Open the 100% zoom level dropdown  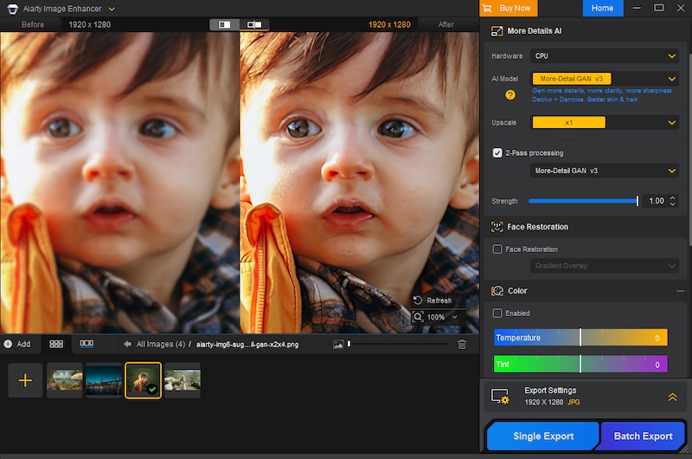[433, 317]
